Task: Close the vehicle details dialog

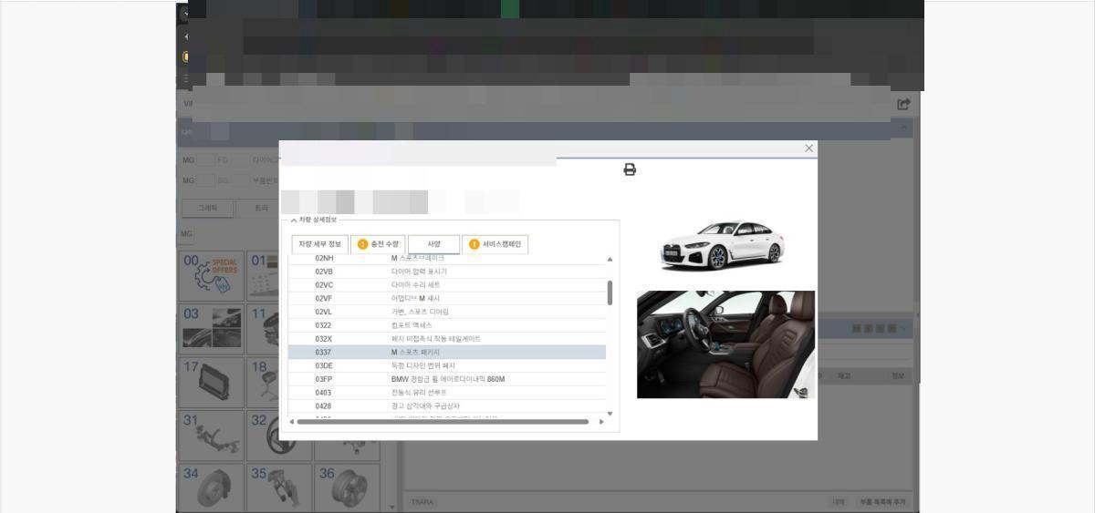Action: pos(808,149)
